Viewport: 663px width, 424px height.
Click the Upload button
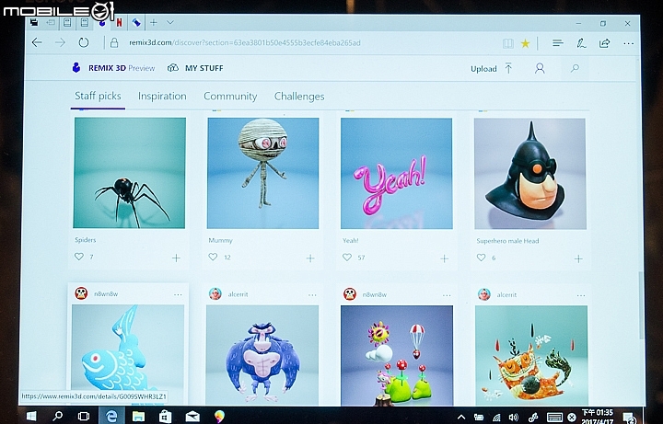pos(492,68)
